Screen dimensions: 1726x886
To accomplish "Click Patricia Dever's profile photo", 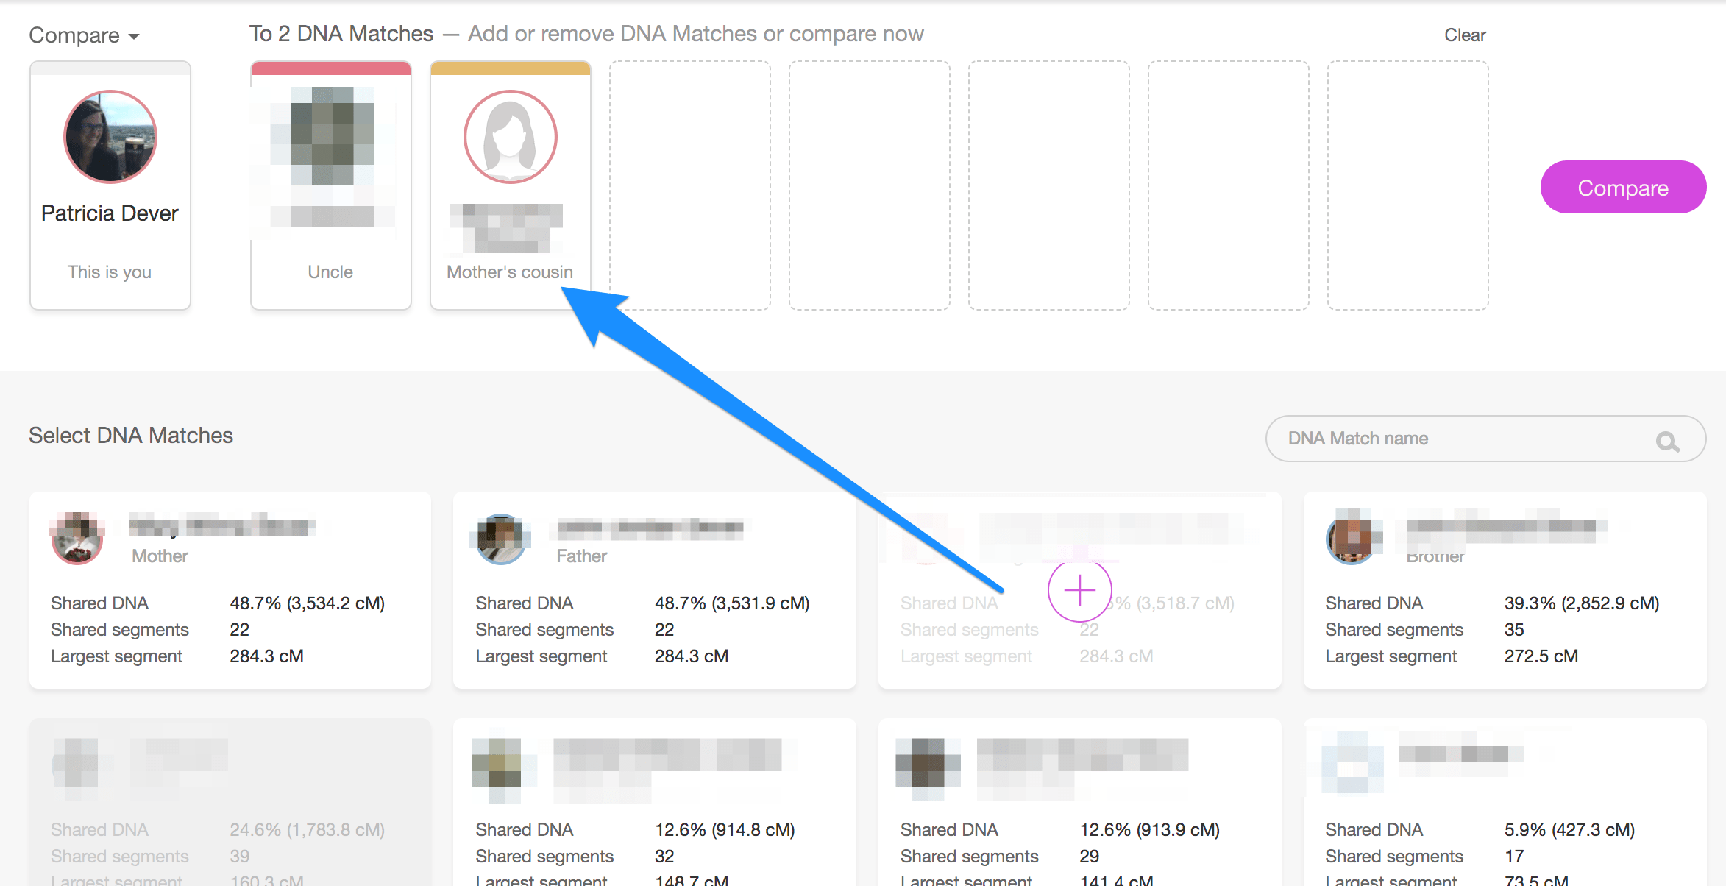I will click(110, 137).
